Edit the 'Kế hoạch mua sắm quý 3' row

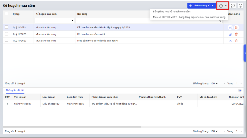[230, 34]
